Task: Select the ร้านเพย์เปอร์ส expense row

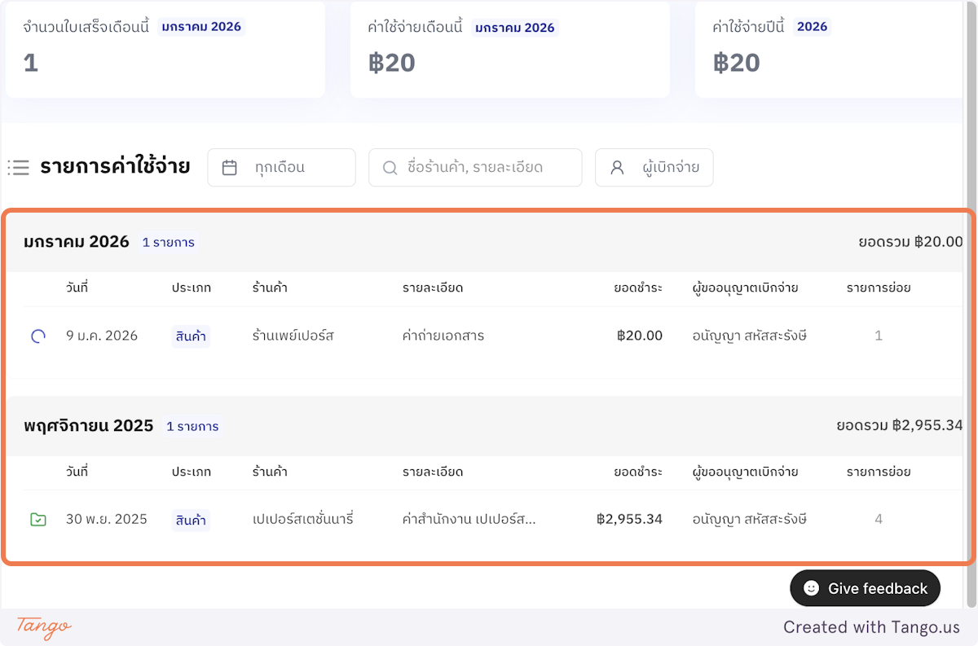Action: click(x=293, y=336)
